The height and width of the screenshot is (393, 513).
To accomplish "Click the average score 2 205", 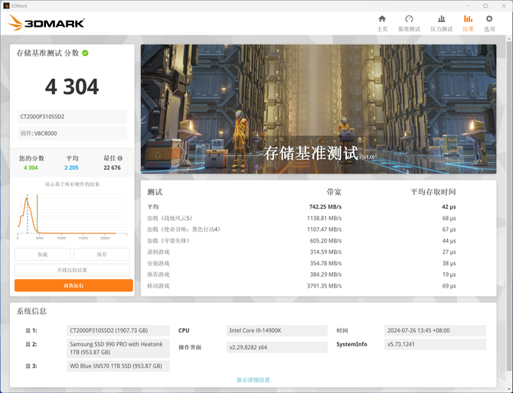I will click(x=71, y=167).
